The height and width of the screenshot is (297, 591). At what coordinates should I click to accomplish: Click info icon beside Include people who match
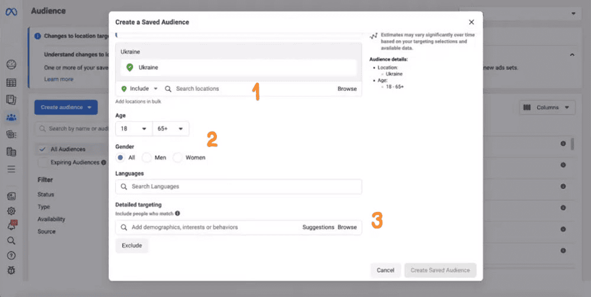(x=177, y=213)
